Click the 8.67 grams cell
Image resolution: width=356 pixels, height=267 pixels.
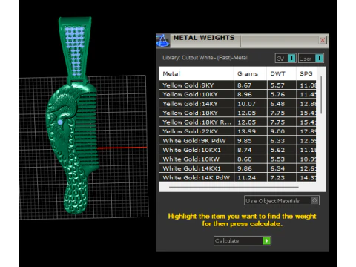(250, 85)
